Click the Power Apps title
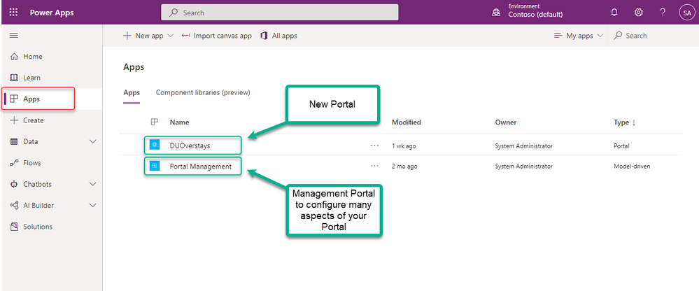 [x=52, y=13]
